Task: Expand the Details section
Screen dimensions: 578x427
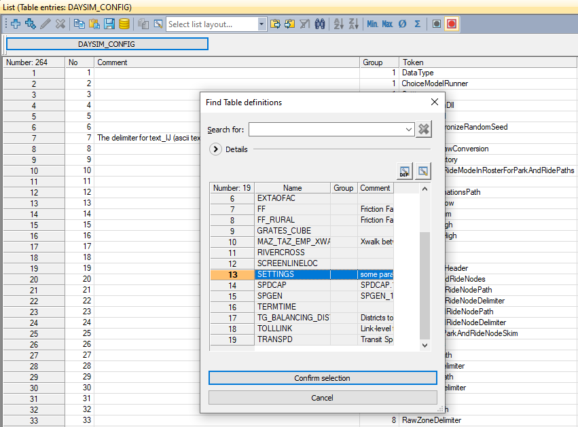Action: click(216, 149)
